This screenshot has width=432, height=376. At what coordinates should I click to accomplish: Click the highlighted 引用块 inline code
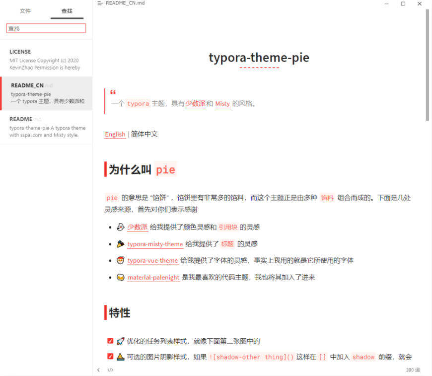pos(228,227)
